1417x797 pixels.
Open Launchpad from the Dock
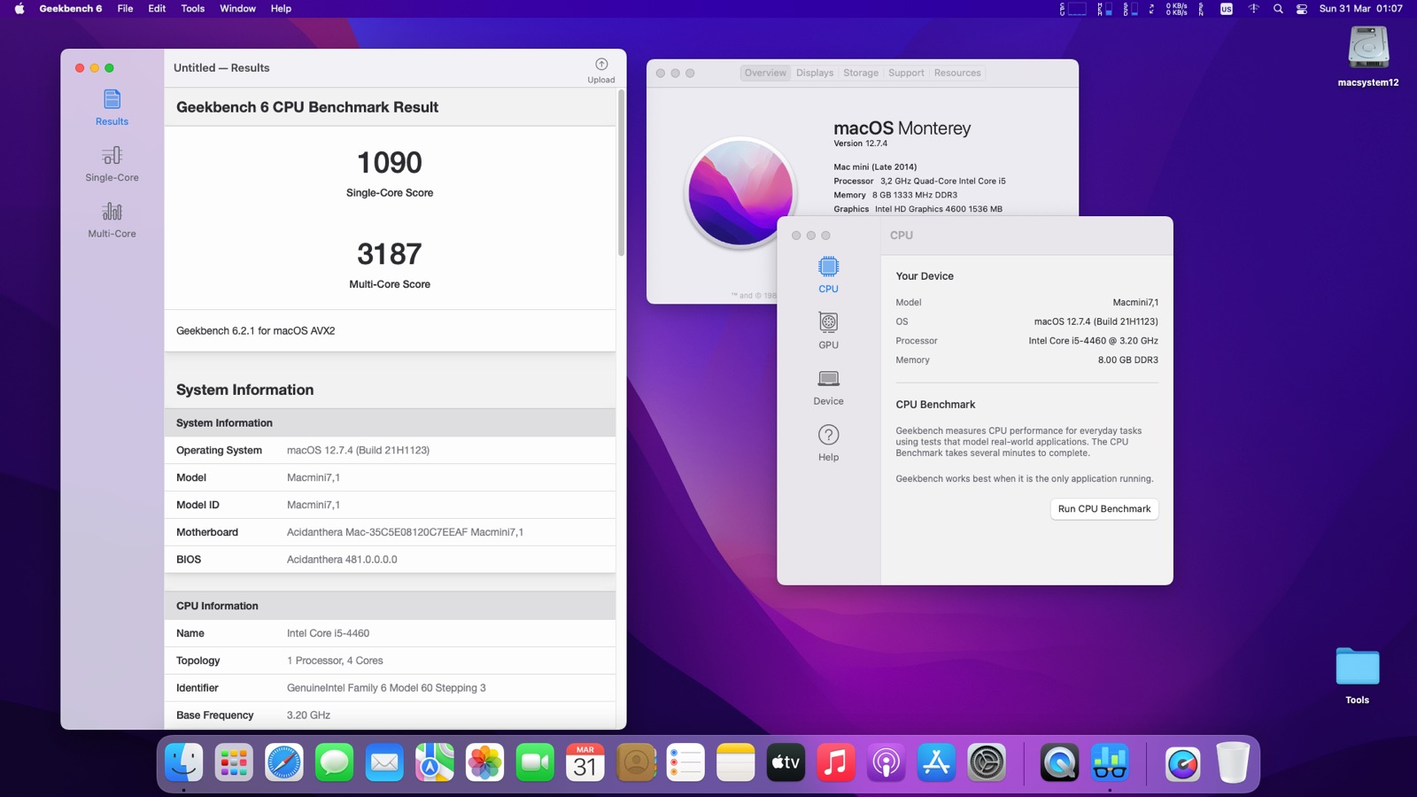(x=234, y=762)
